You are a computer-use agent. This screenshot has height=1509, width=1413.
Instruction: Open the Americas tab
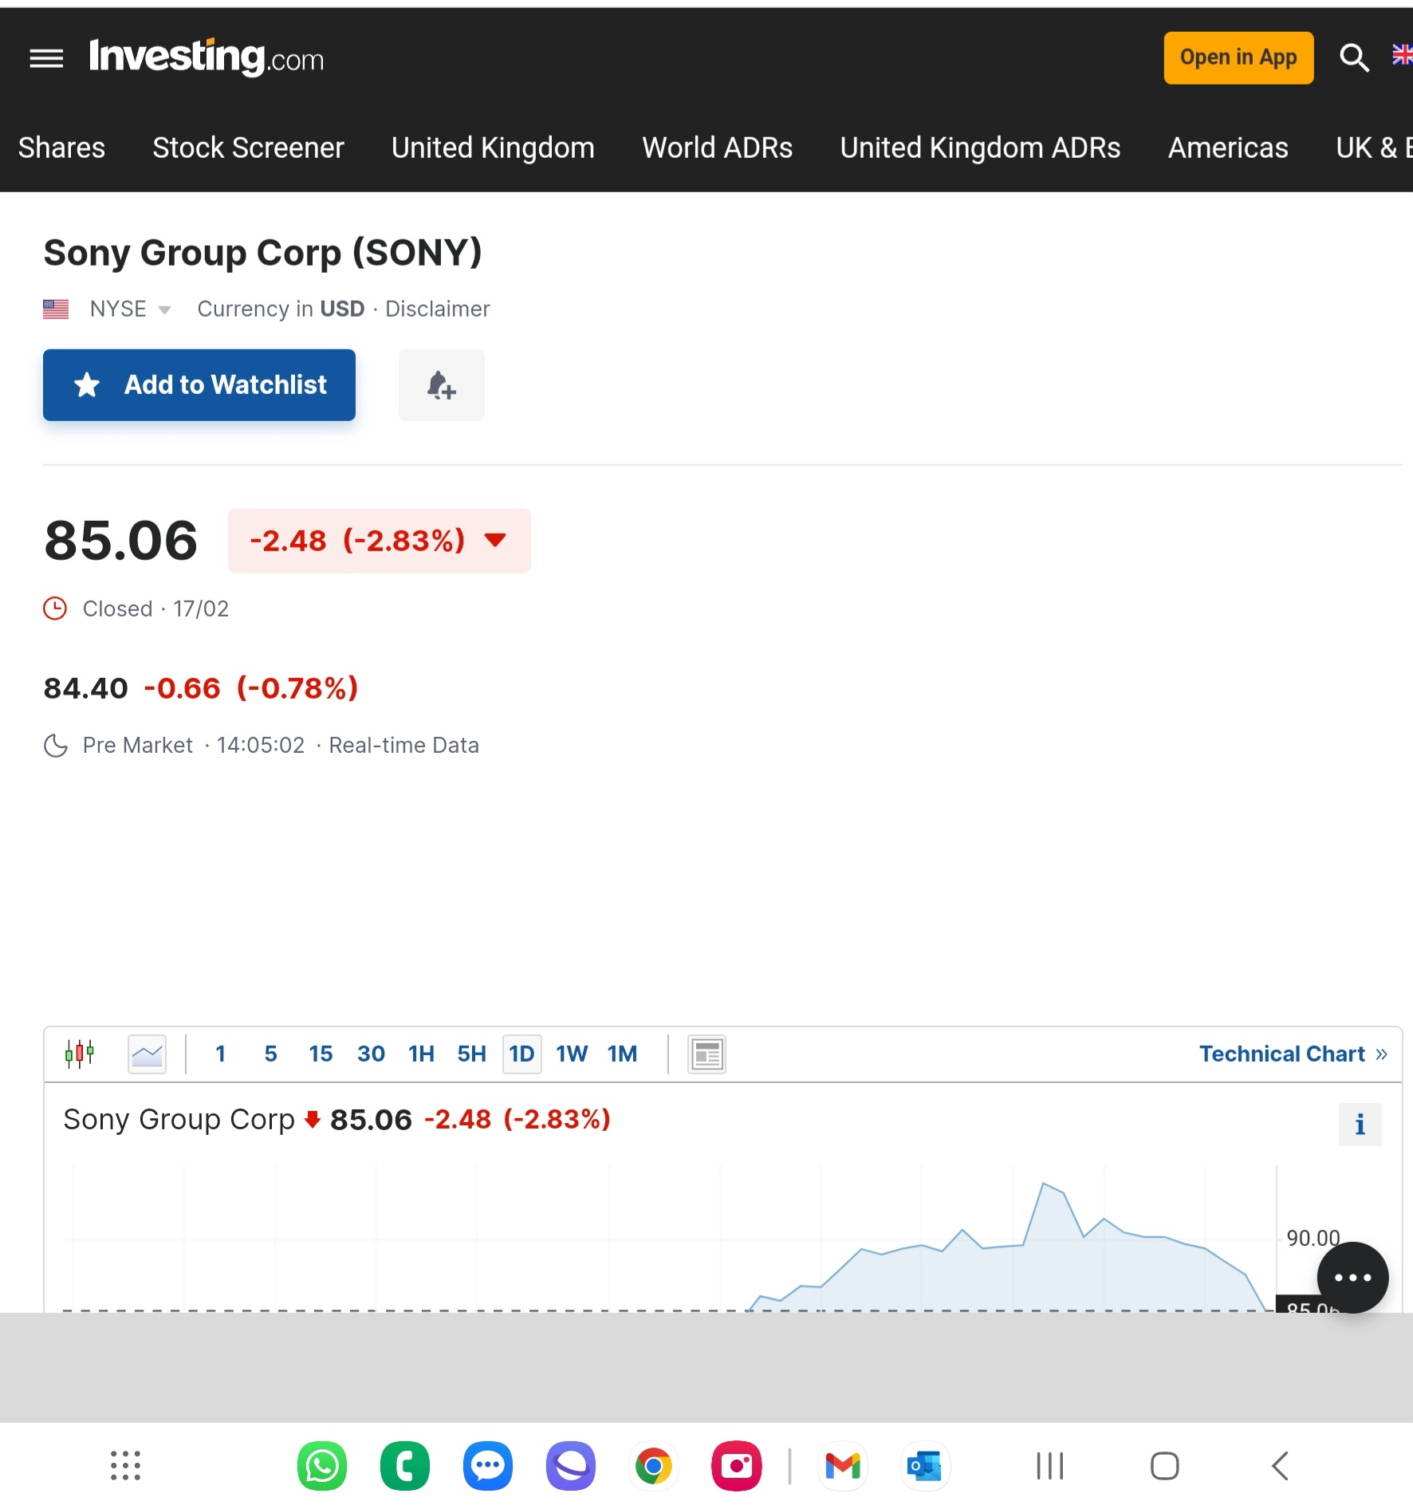tap(1228, 148)
